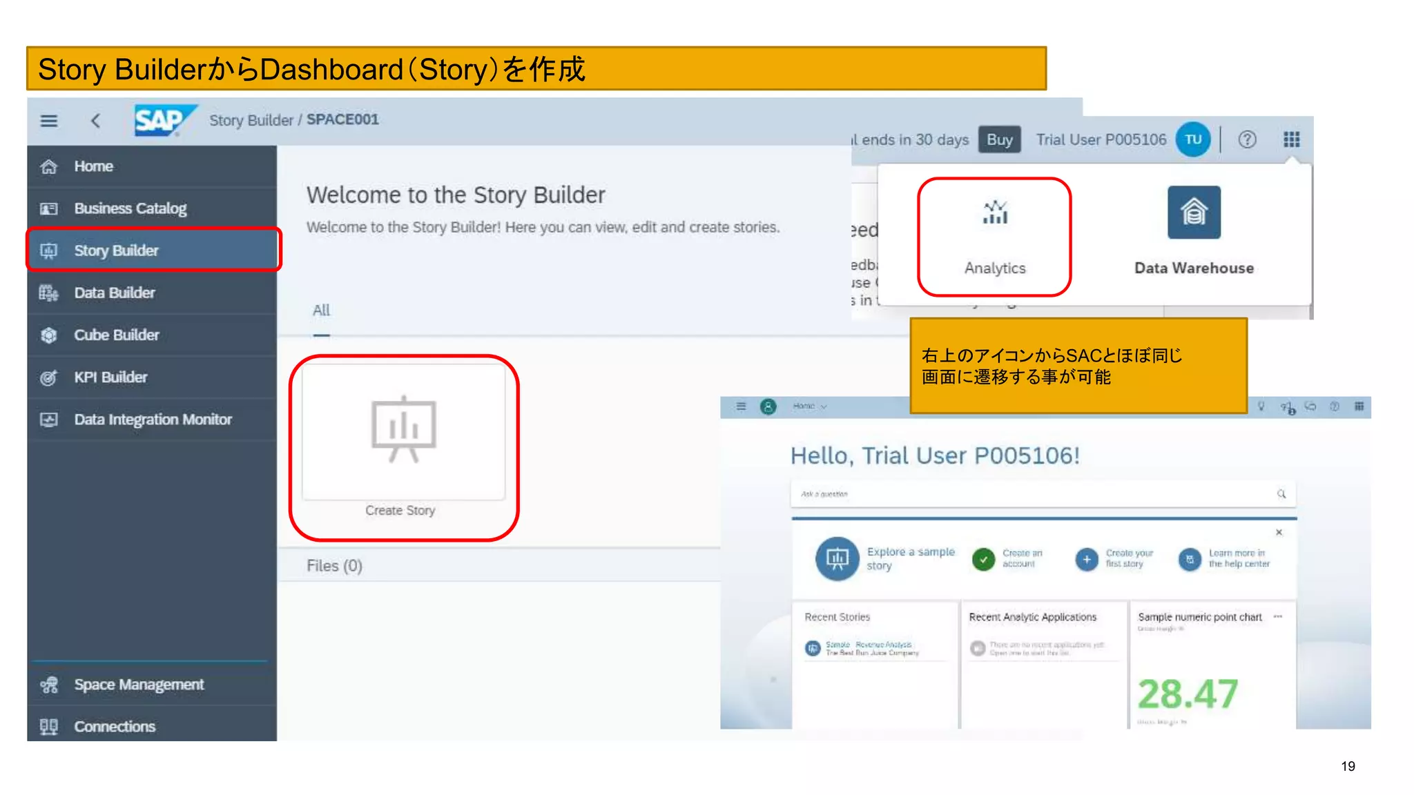Open Sample Revenue Analysis recent story

[862, 648]
